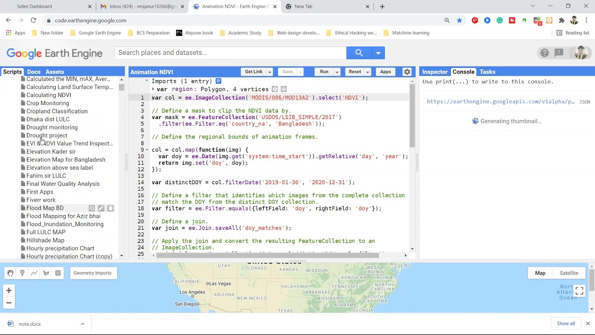The height and width of the screenshot is (335, 595).
Task: Switch map to Satellite view
Action: coord(569,273)
